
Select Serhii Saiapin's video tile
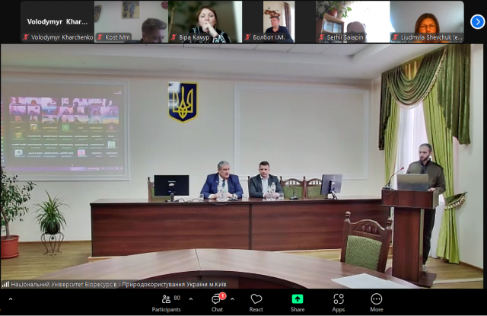click(x=353, y=21)
